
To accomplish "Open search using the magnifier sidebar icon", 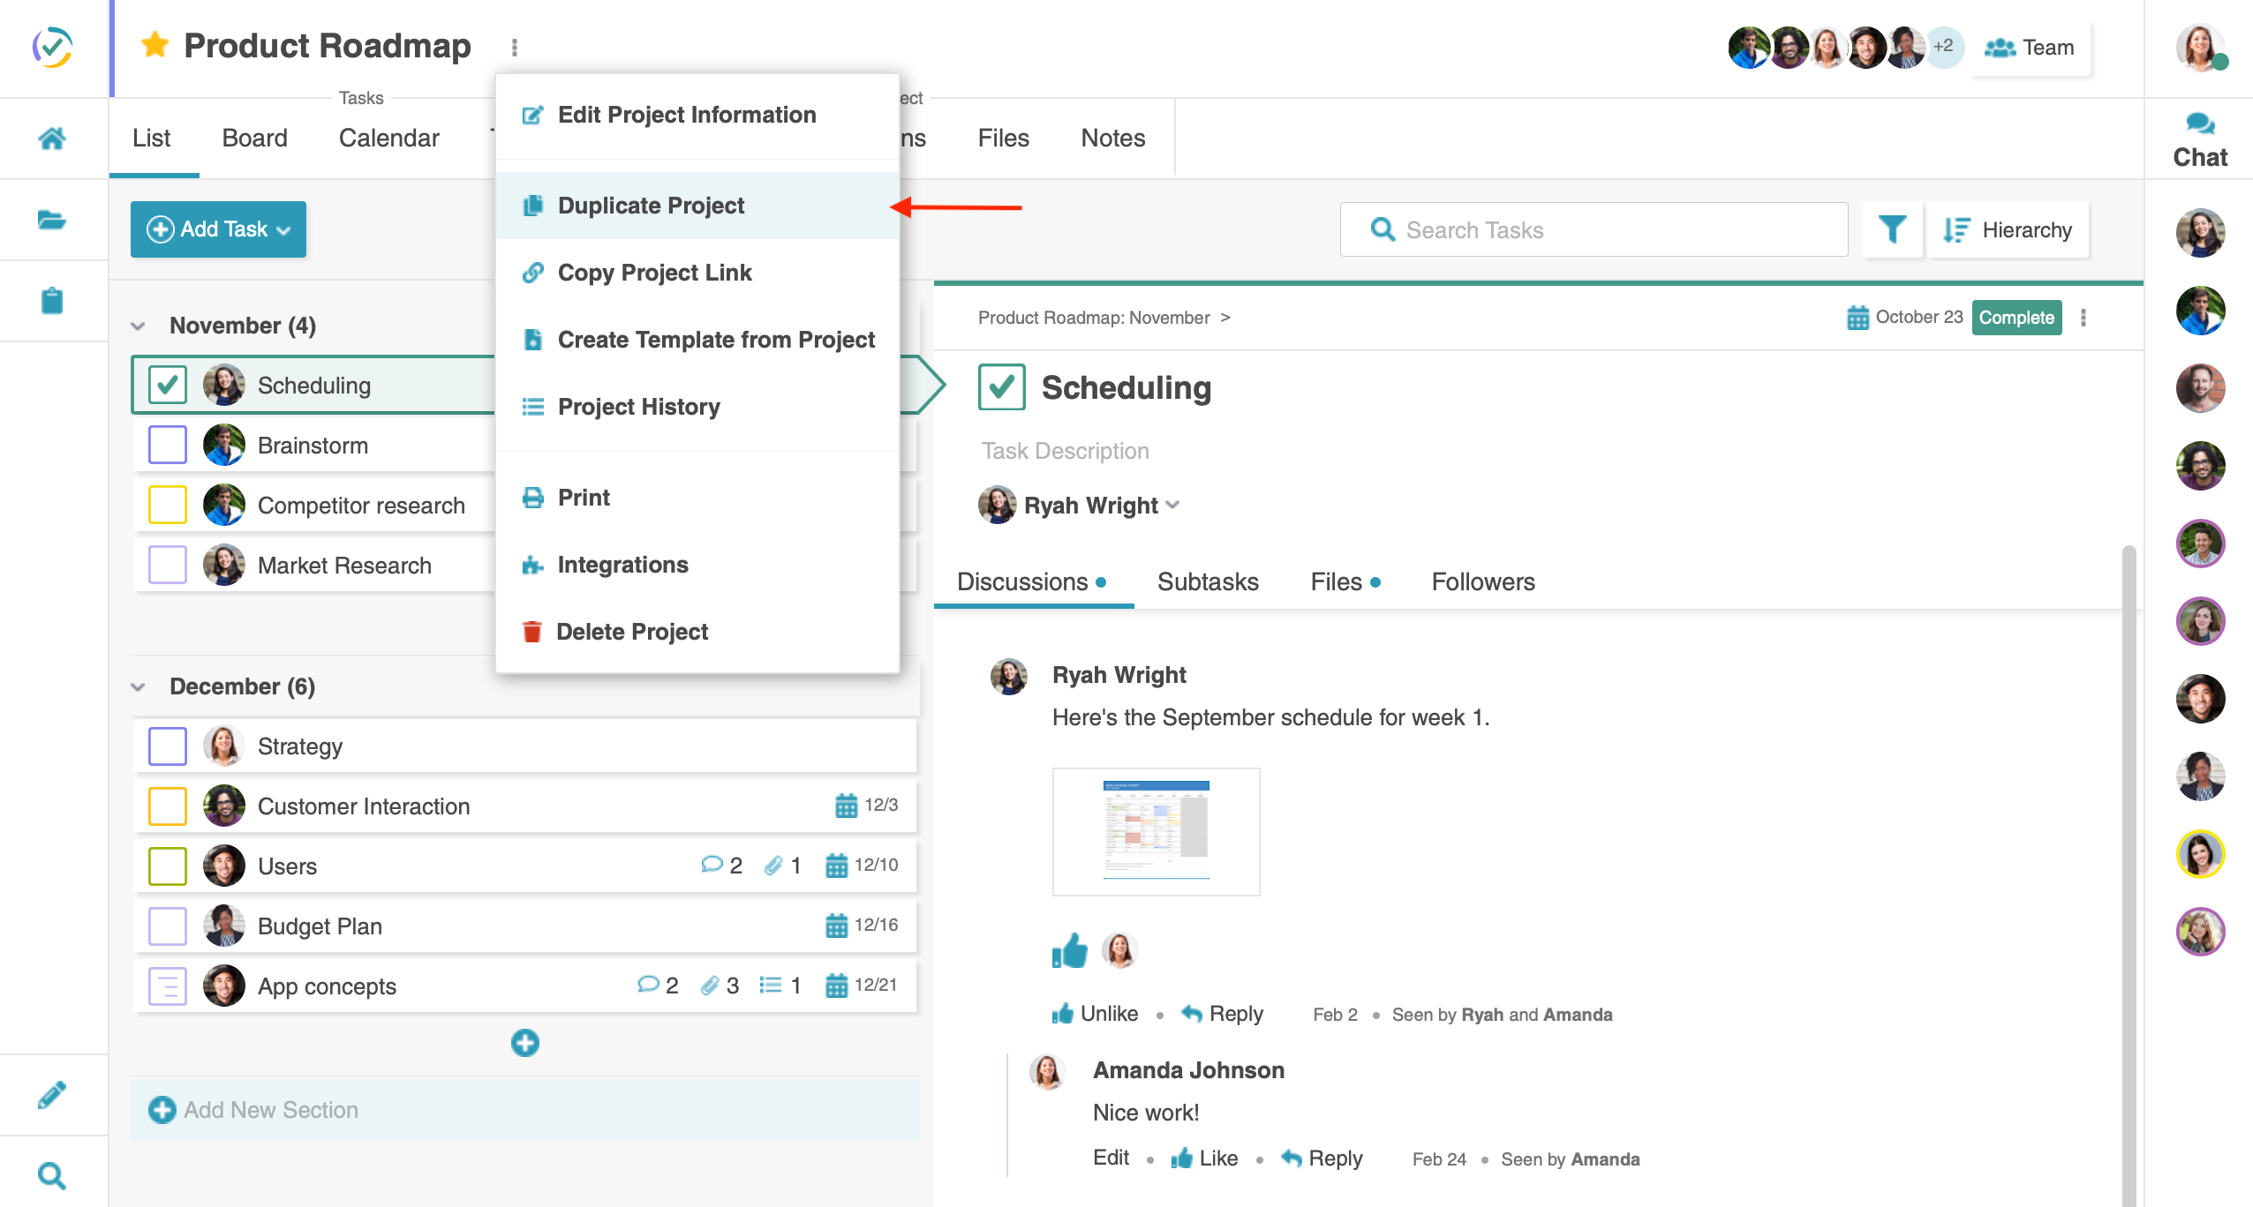I will tap(53, 1174).
